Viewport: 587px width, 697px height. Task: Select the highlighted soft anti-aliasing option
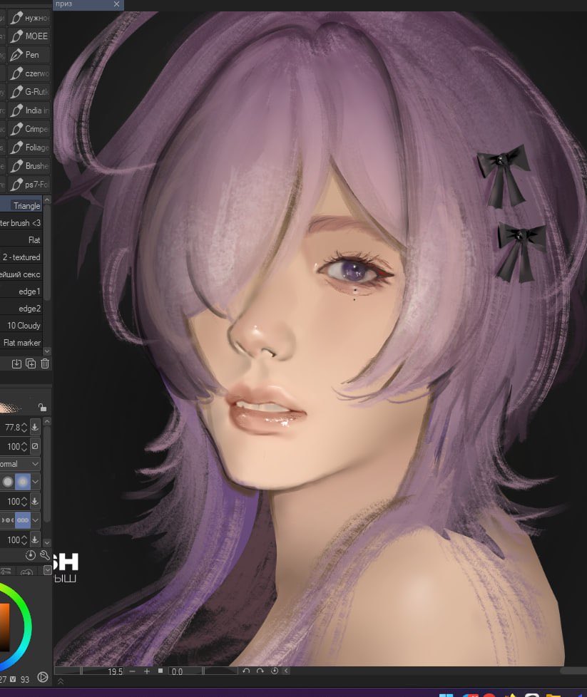(x=23, y=481)
